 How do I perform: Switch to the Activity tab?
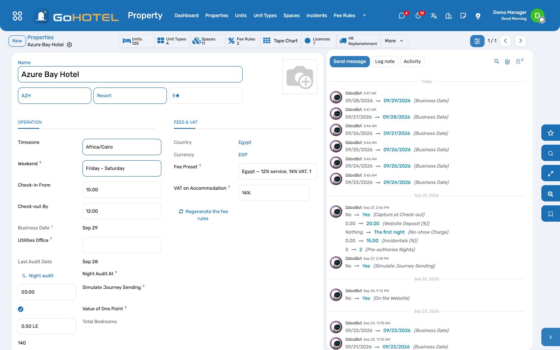point(412,61)
